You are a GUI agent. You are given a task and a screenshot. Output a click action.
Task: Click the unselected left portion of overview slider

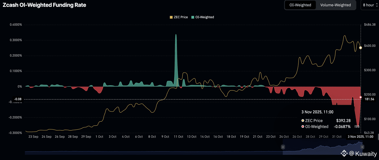155,152
